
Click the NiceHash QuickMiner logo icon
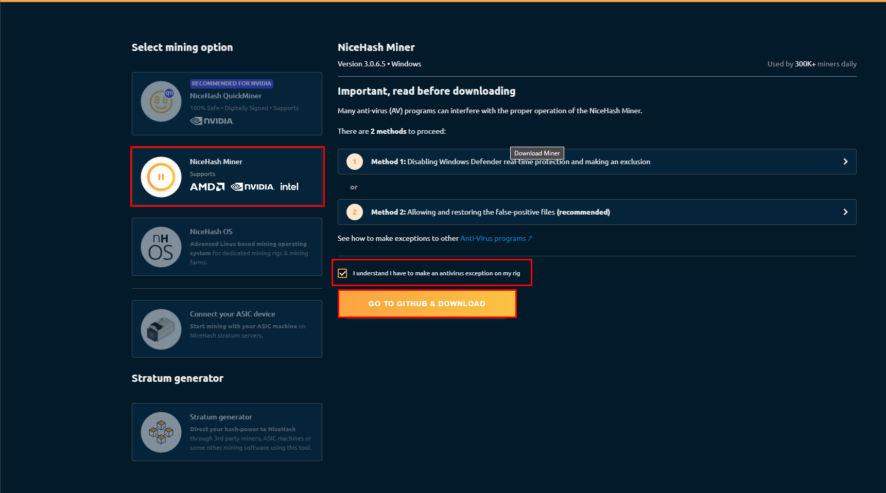coord(161,101)
